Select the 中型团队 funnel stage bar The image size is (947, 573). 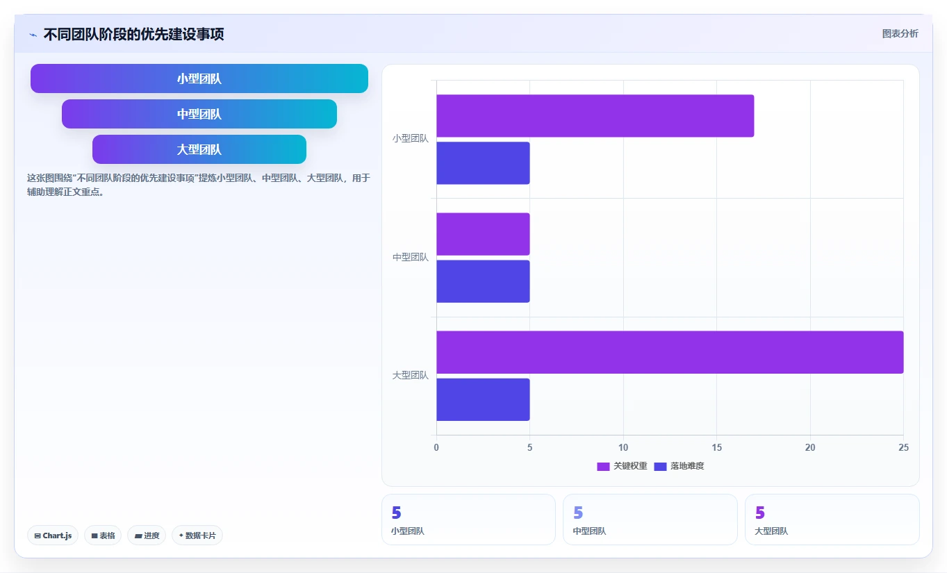click(x=199, y=114)
